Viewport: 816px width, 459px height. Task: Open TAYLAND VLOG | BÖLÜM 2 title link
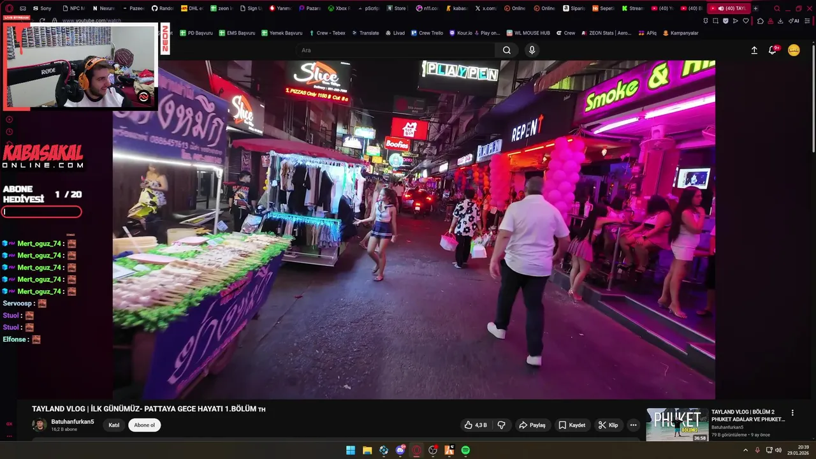(748, 416)
